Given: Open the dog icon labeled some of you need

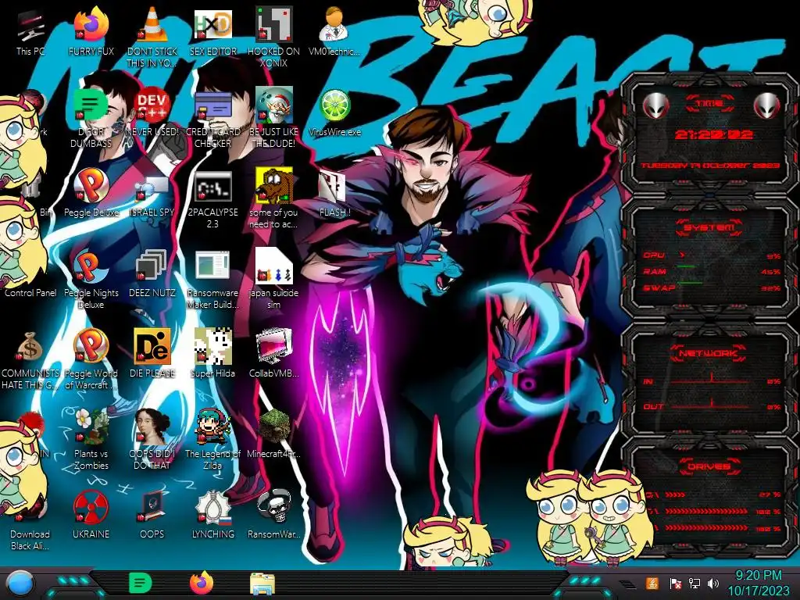Looking at the screenshot, I should (x=273, y=184).
